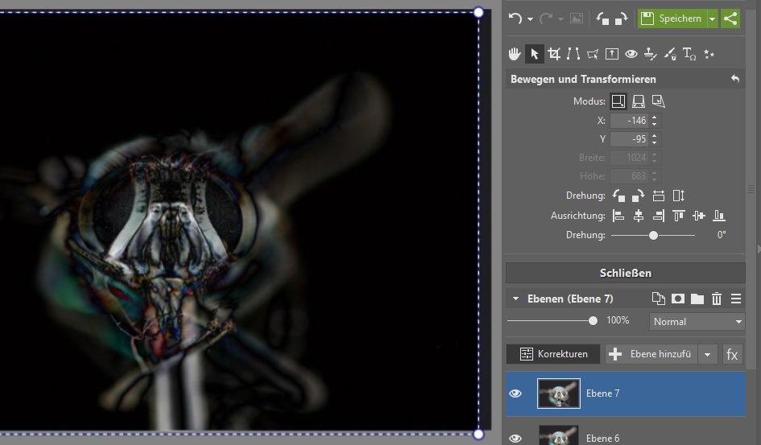Click the Y position field
Viewport: 761px width, 445px height.
pyautogui.click(x=630, y=139)
